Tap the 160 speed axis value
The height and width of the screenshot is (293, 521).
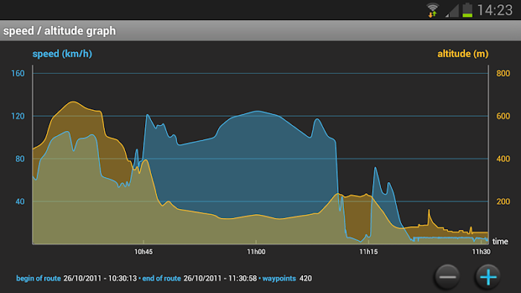pyautogui.click(x=18, y=74)
